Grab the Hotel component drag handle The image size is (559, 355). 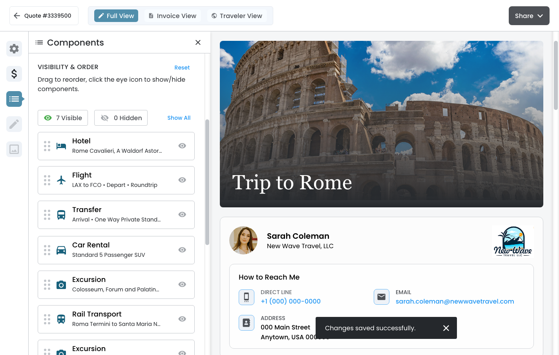(x=47, y=146)
